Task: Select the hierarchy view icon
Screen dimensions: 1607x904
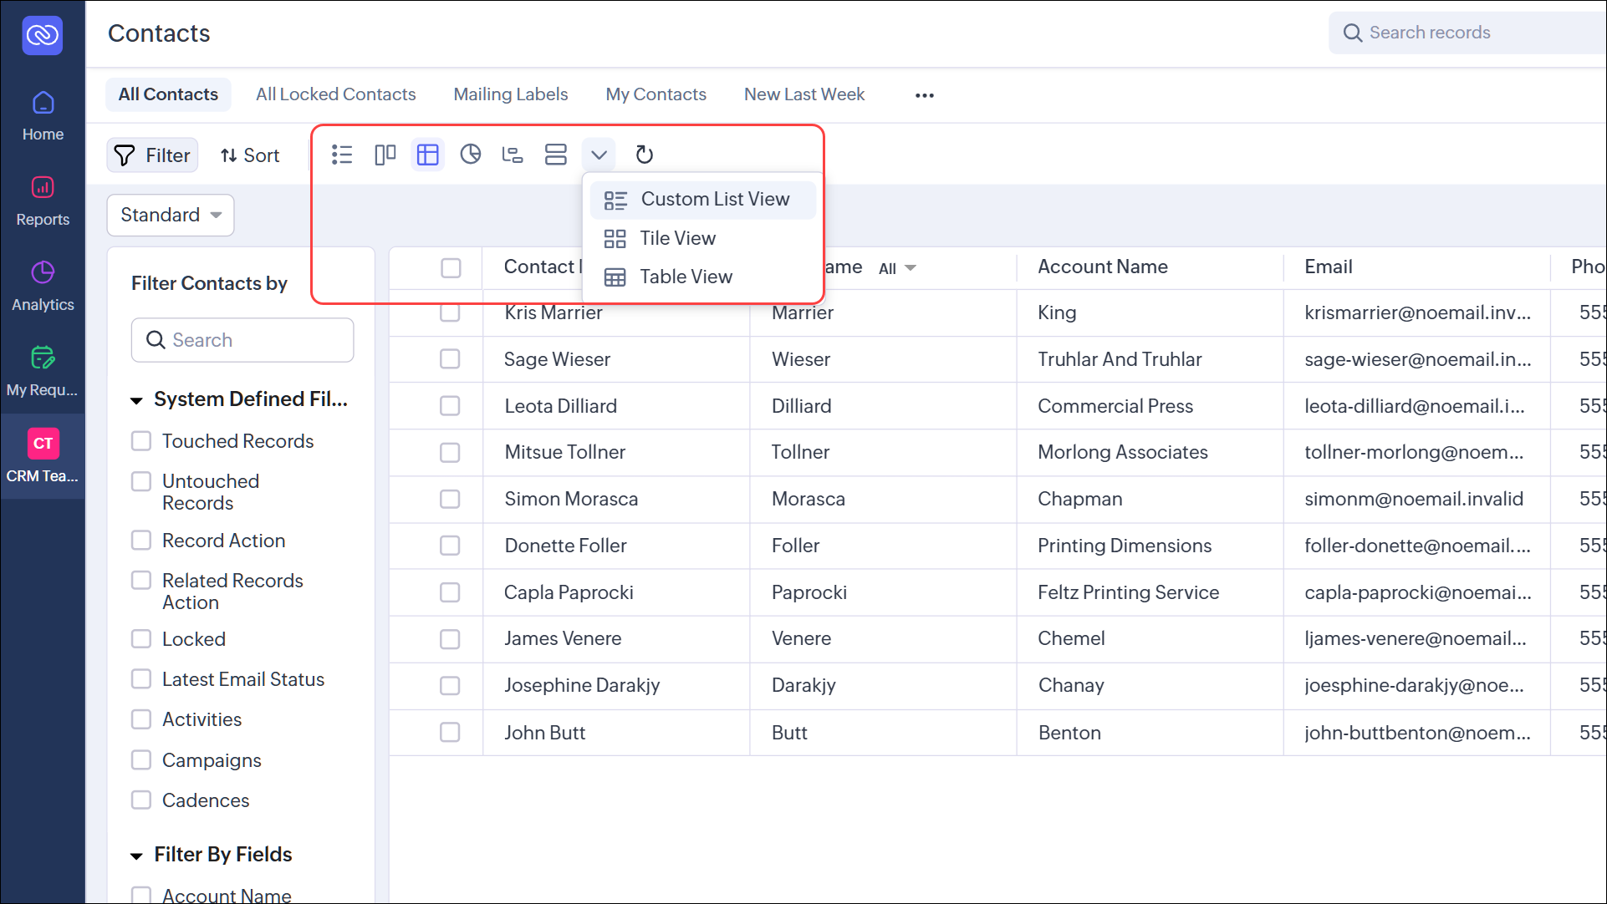Action: pyautogui.click(x=512, y=155)
